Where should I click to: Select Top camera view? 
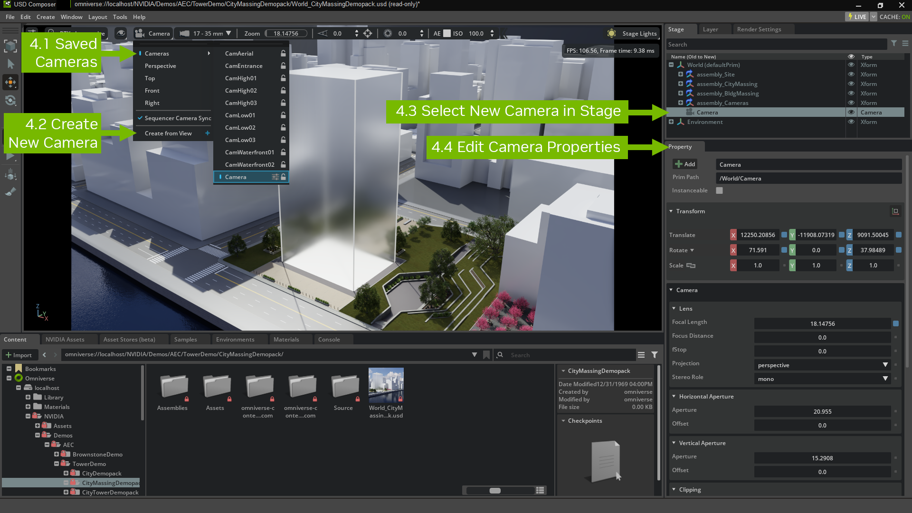point(150,78)
